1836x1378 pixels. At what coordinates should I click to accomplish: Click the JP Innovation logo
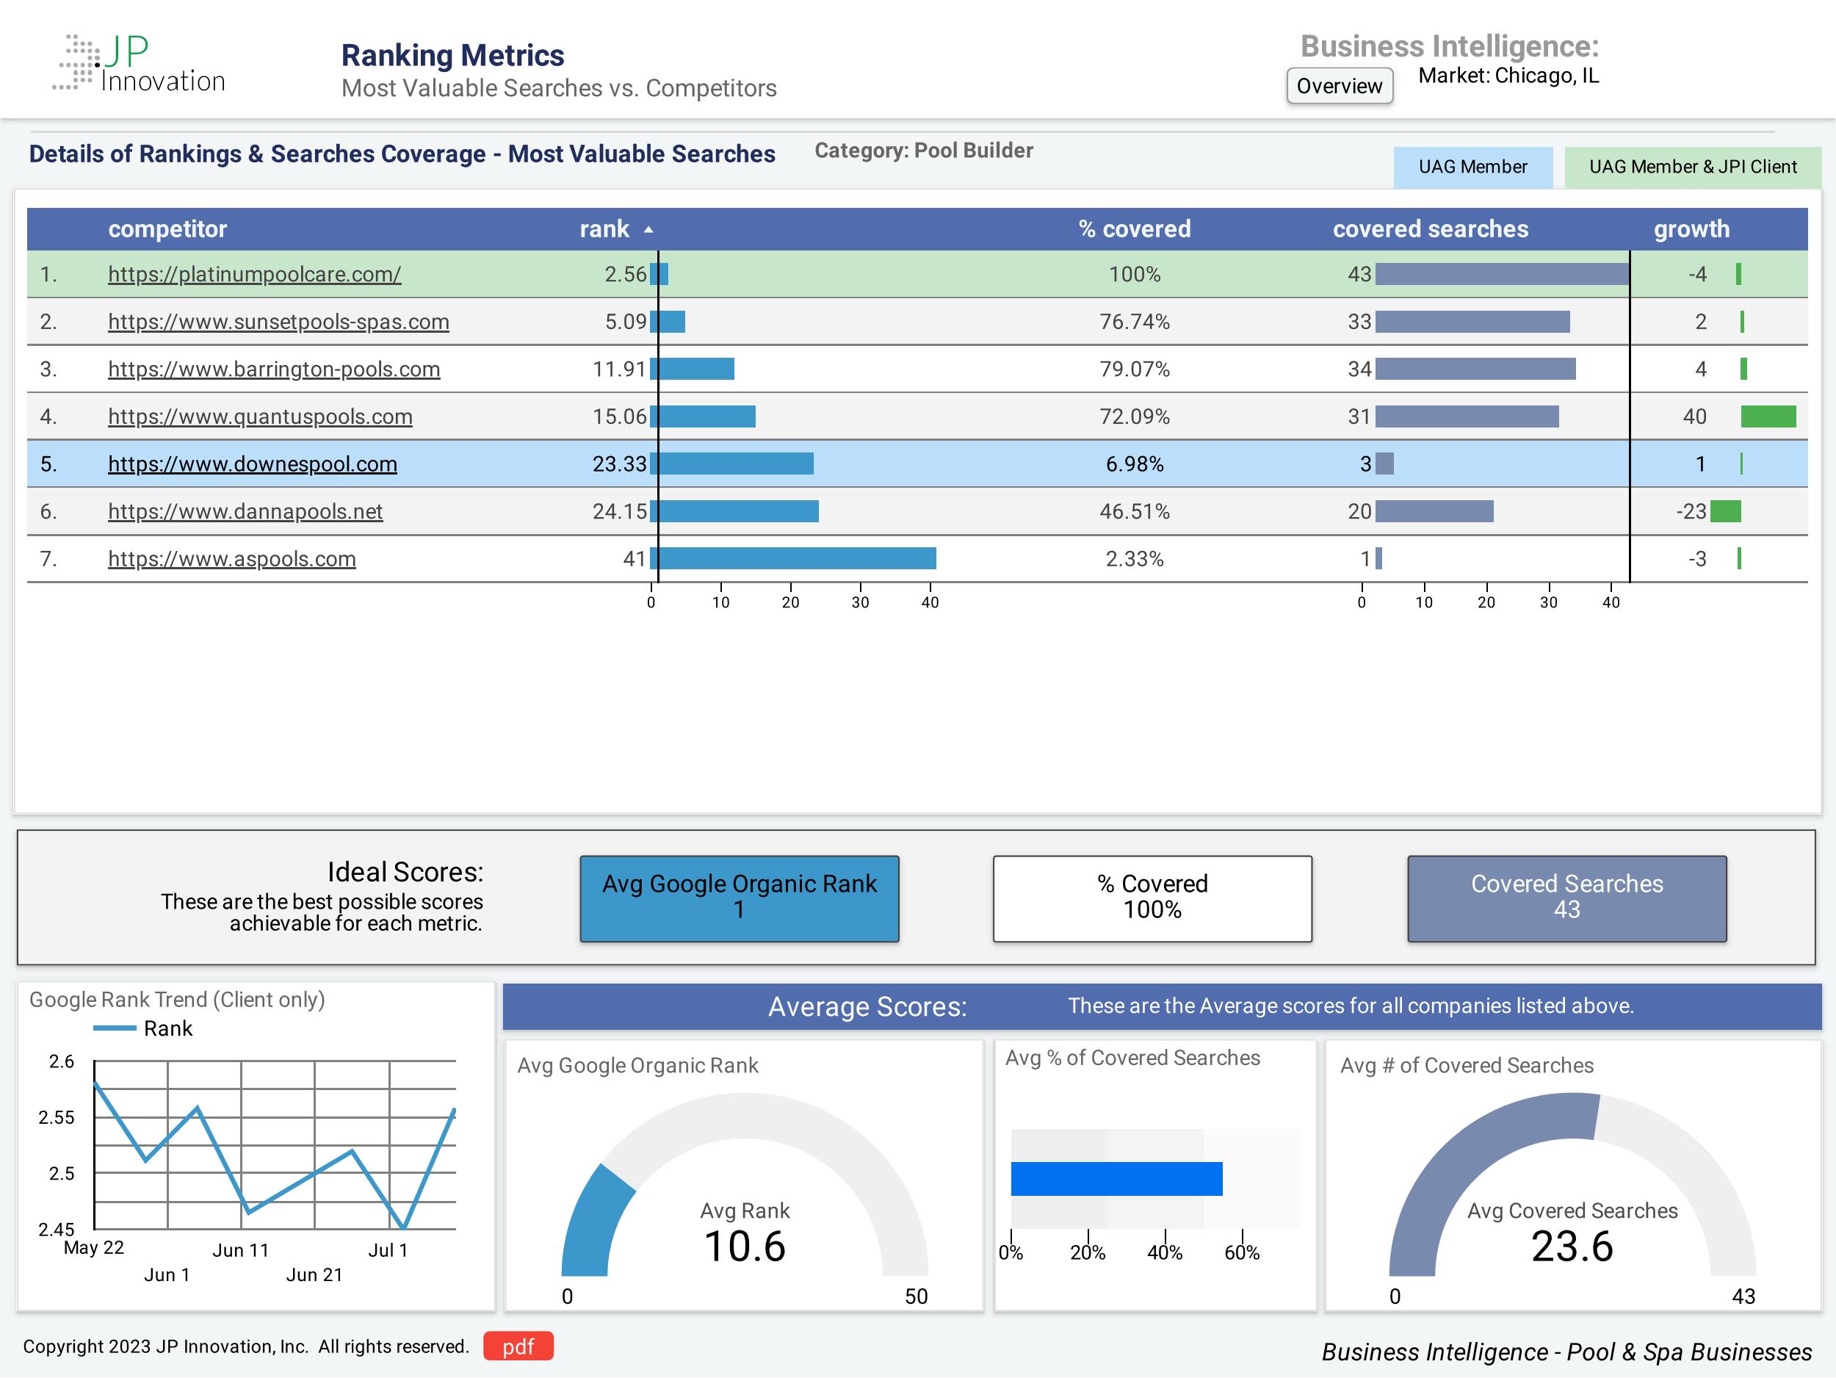(x=139, y=64)
